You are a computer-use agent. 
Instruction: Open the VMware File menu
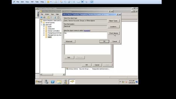(x=18, y=2)
